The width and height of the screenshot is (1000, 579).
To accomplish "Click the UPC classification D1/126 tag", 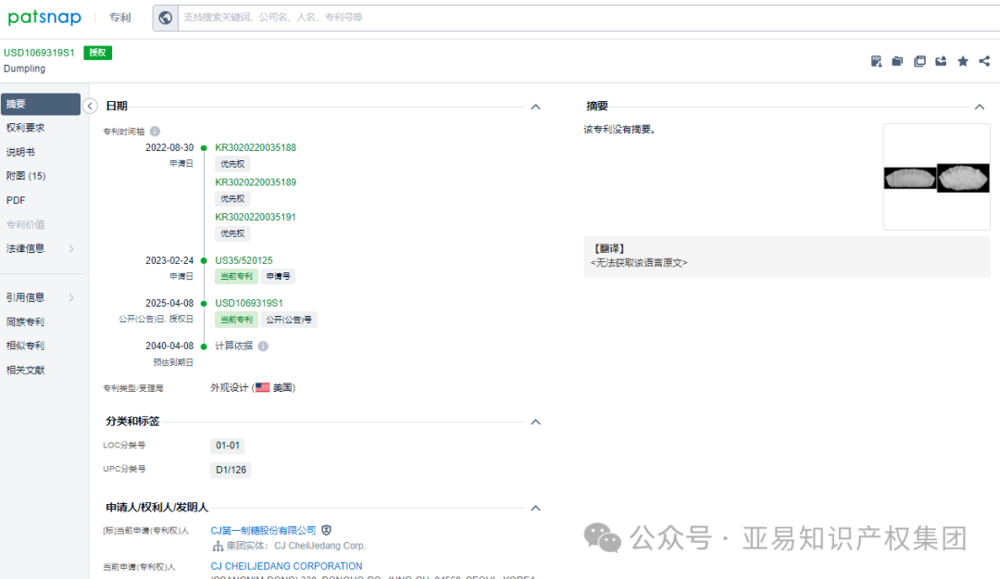I will tap(231, 470).
